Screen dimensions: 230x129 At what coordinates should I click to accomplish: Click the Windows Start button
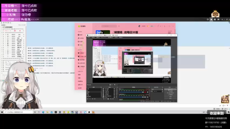tap(2, 112)
